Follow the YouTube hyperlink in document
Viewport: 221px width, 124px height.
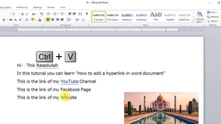[x=69, y=81]
